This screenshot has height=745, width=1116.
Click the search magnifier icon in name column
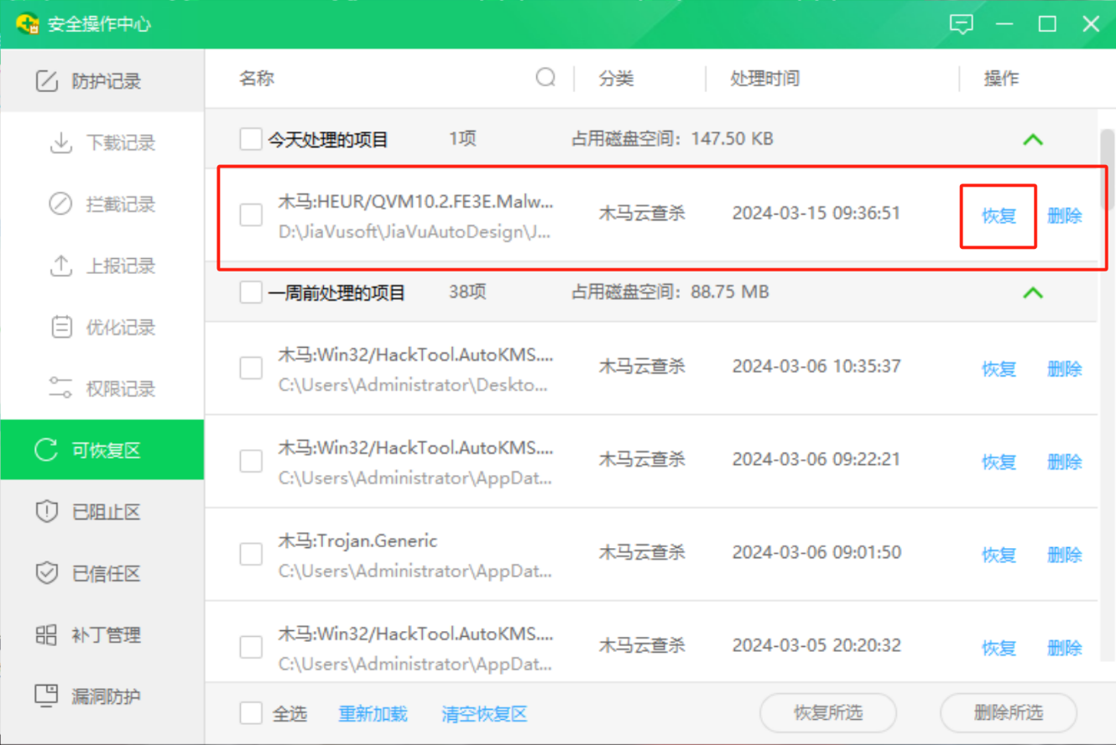pyautogui.click(x=545, y=78)
